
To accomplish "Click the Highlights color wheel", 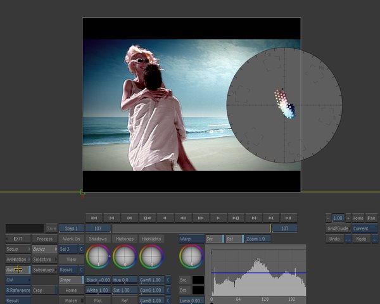I will click(x=152, y=256).
